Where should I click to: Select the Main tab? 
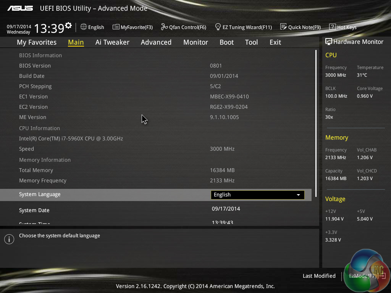pos(76,42)
